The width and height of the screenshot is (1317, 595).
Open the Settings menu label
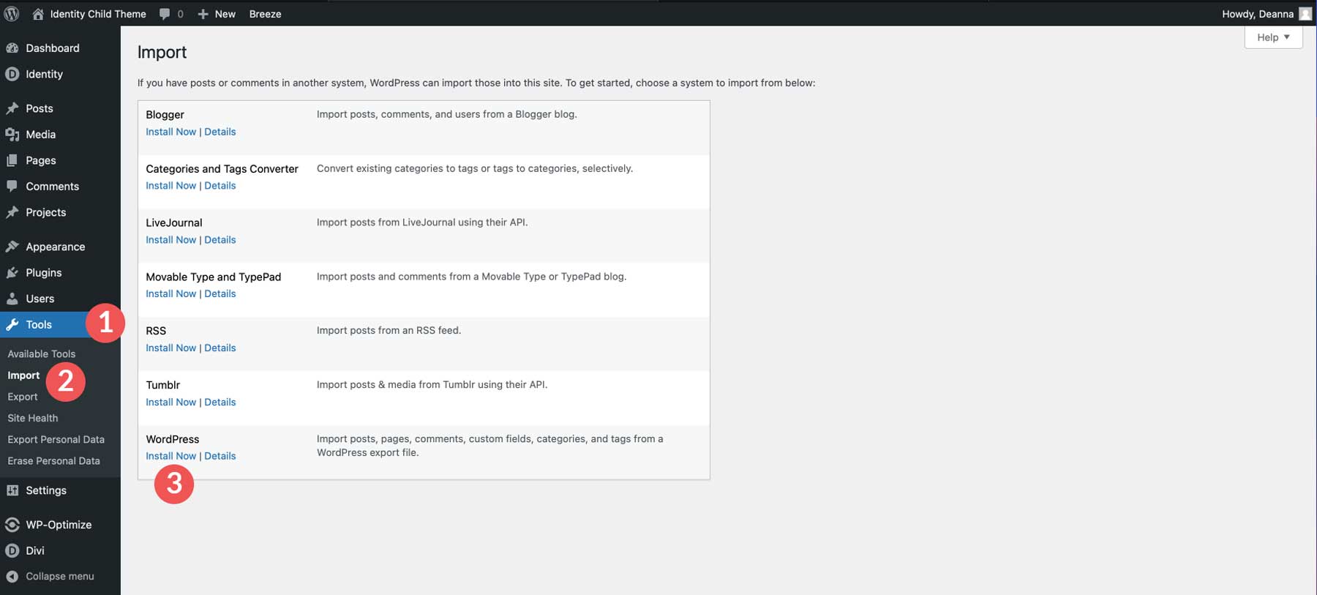[x=46, y=490]
